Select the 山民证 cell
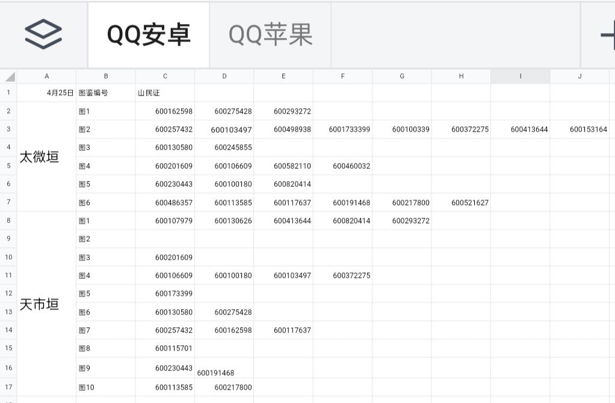 tap(165, 93)
